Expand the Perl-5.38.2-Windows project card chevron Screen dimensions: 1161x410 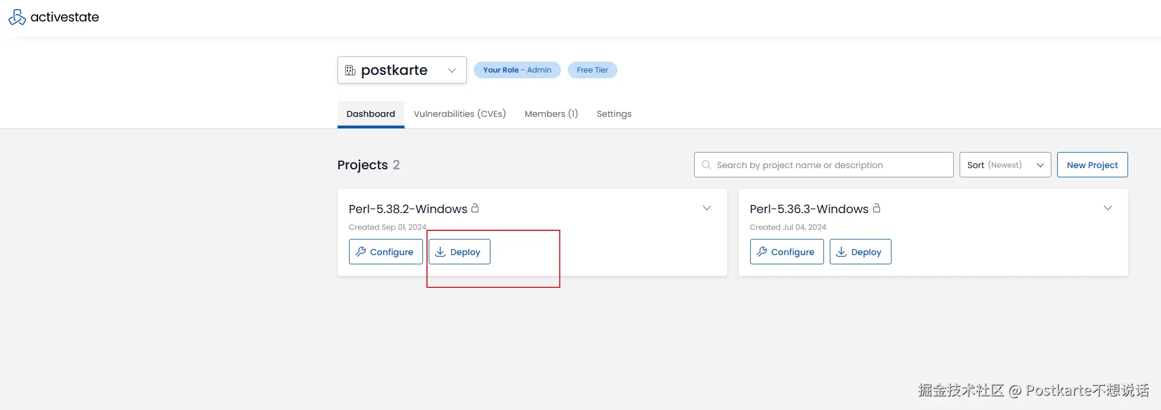tap(707, 208)
